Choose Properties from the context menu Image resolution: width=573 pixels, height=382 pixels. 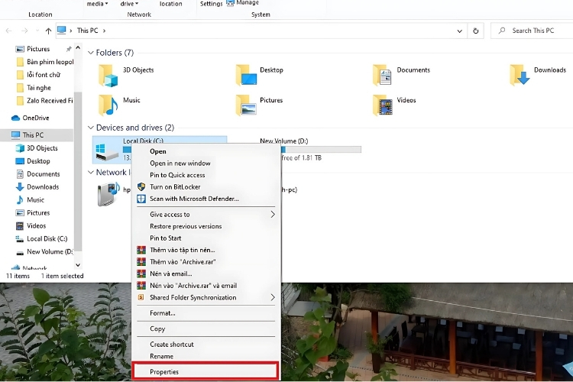click(164, 372)
